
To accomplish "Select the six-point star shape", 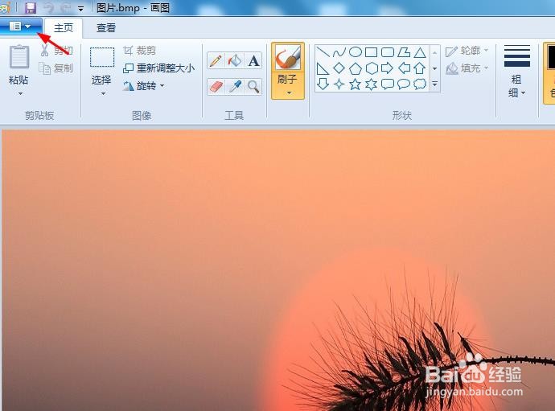I will pyautogui.click(x=372, y=84).
